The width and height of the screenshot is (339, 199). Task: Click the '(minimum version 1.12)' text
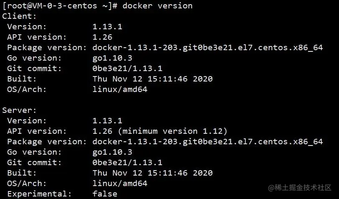pyautogui.click(x=175, y=131)
